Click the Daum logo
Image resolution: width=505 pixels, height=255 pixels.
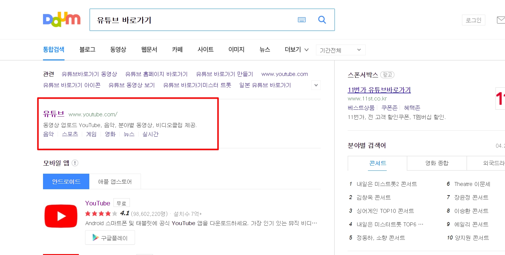click(62, 20)
